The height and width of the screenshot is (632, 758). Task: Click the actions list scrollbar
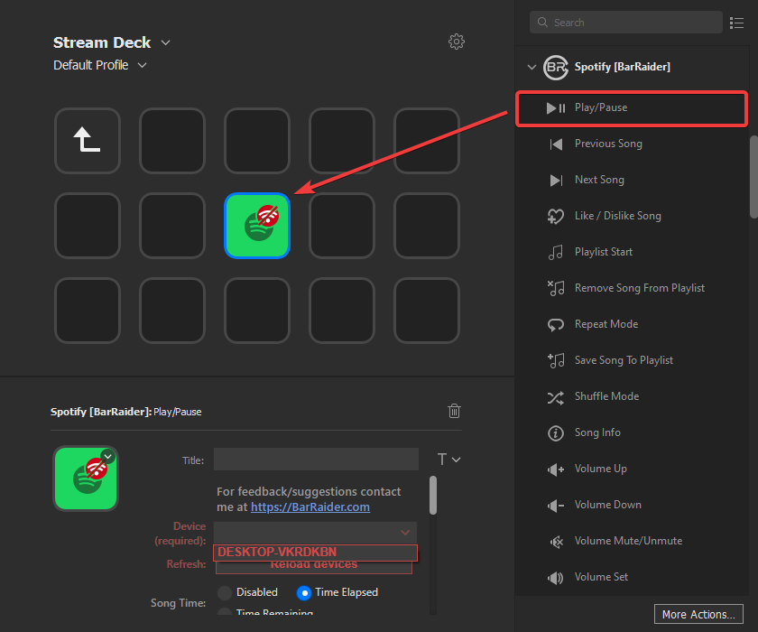tap(753, 177)
